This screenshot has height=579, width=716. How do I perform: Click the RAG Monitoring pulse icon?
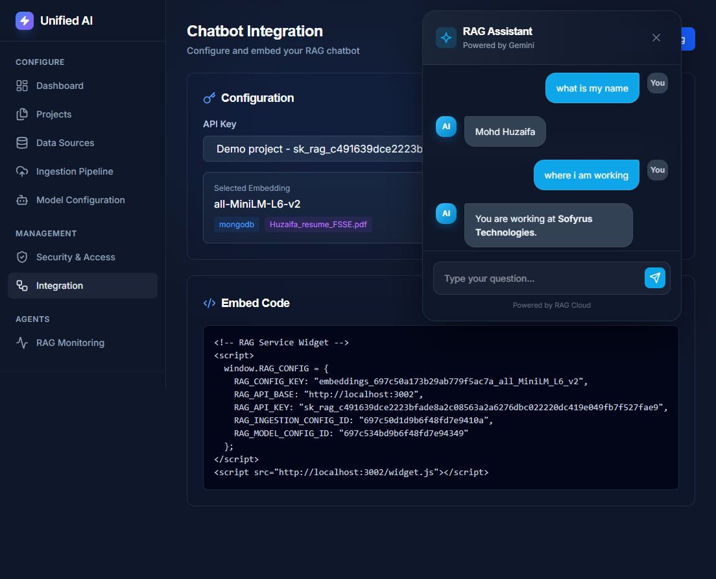coord(22,343)
